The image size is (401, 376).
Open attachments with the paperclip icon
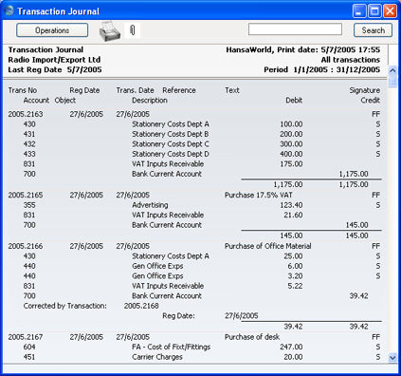click(133, 30)
